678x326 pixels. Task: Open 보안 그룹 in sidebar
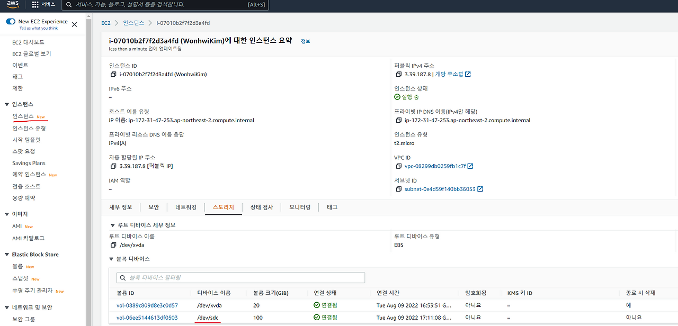(x=24, y=319)
